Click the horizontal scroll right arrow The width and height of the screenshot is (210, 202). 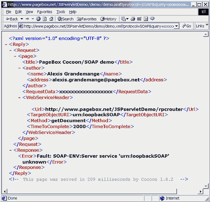coord(201,191)
